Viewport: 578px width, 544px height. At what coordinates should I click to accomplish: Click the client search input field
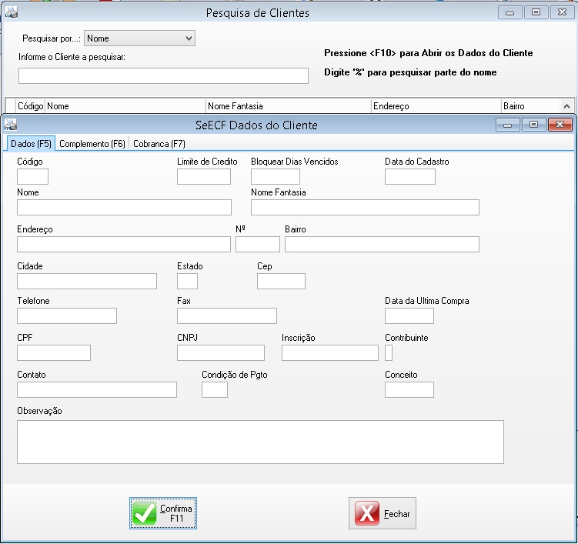click(163, 75)
